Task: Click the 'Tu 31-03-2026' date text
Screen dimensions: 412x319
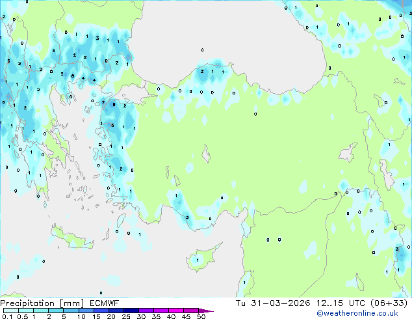Action: coord(273,303)
